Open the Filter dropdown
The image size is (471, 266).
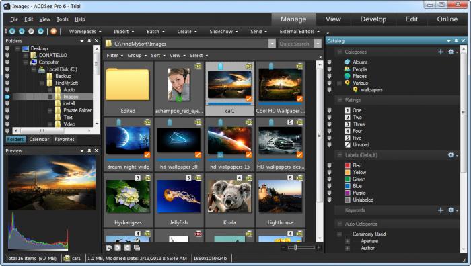pos(115,56)
